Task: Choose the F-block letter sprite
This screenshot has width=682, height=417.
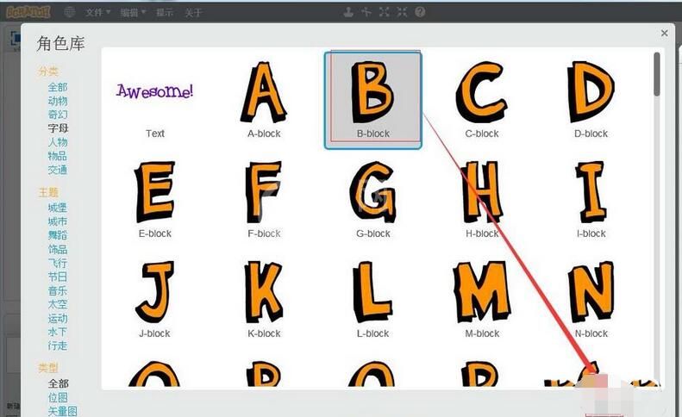Action: click(264, 200)
